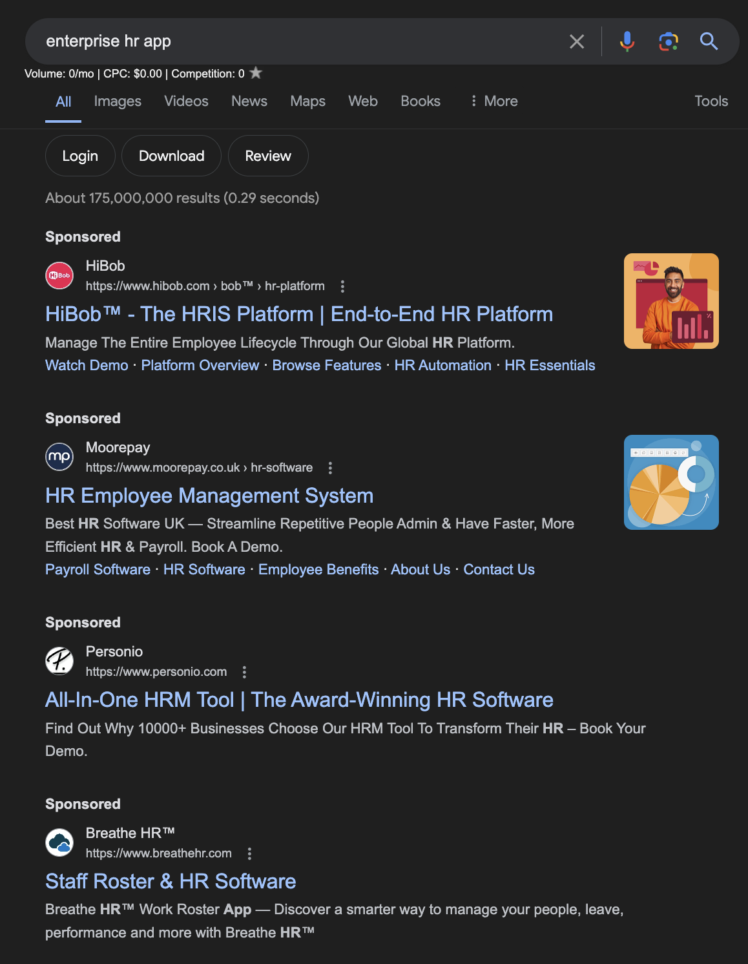
Task: Click the HiBob advertiser name
Action: pos(105,266)
